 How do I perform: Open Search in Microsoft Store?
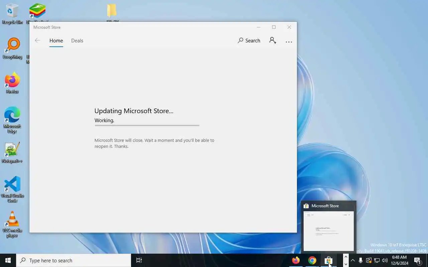[249, 40]
